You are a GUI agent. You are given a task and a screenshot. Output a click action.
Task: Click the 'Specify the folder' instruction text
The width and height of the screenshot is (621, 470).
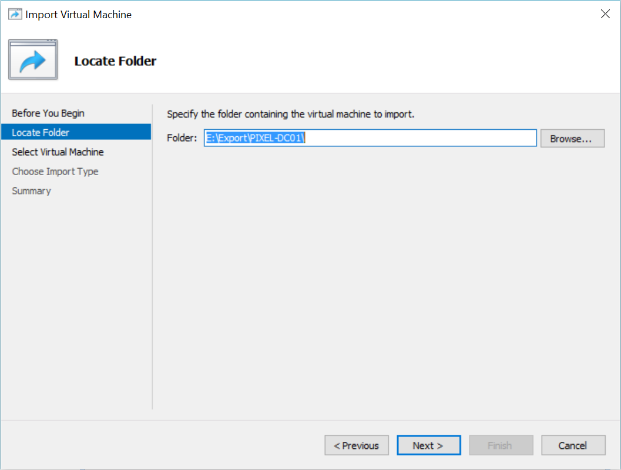tap(290, 114)
